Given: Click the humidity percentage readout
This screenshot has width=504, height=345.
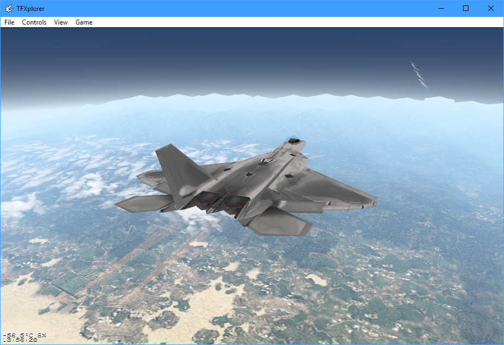Looking at the screenshot, I should (42, 335).
